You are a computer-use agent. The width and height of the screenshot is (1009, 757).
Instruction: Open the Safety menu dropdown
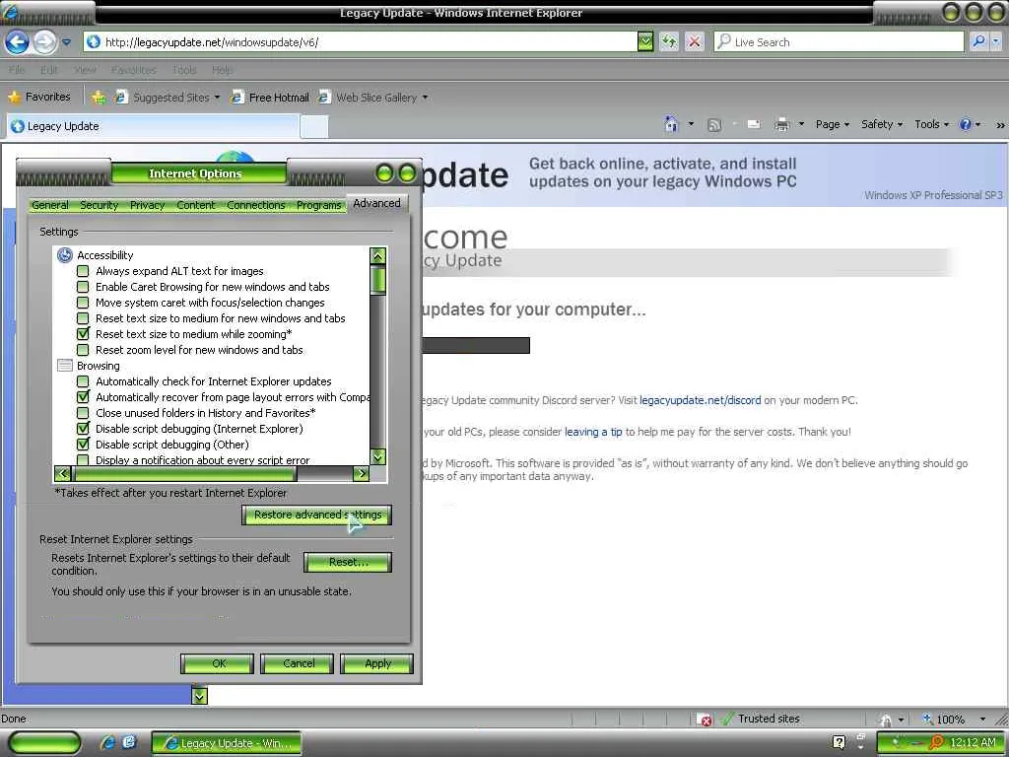[x=882, y=124]
